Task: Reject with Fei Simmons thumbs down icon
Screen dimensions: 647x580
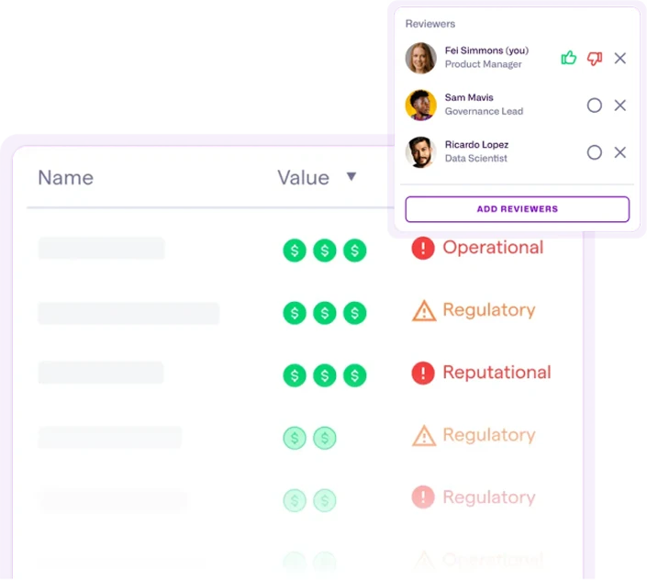Action: click(595, 59)
